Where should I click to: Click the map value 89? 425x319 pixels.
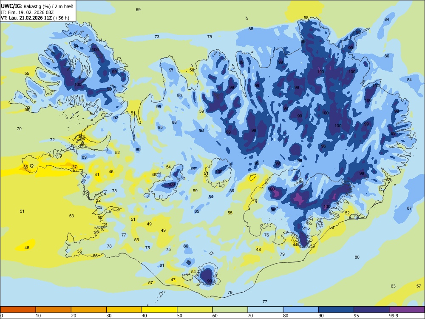(x=84, y=157)
